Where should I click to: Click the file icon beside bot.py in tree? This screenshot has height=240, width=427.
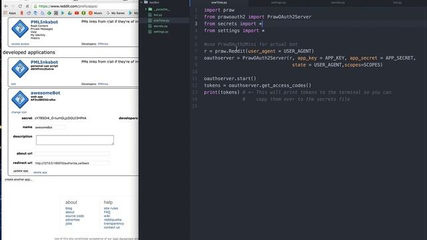[x=149, y=15]
